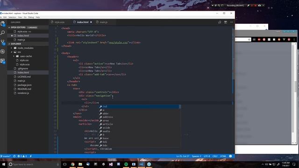Screen dimensions: 299x168
Task: Choose article in the autocomplete list
Action: point(140,124)
